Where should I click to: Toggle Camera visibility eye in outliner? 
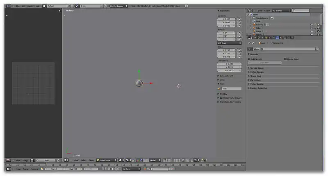click(x=311, y=25)
